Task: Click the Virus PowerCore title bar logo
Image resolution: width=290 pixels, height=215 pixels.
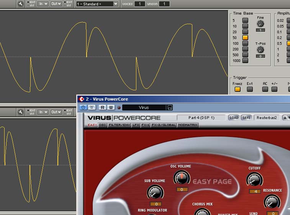Action: [x=82, y=99]
